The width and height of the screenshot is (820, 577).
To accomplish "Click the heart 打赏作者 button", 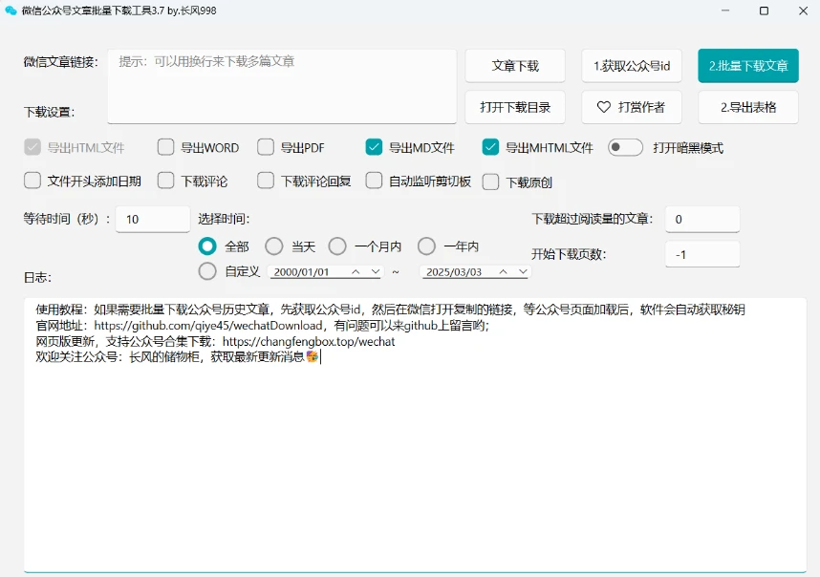I will [x=631, y=107].
